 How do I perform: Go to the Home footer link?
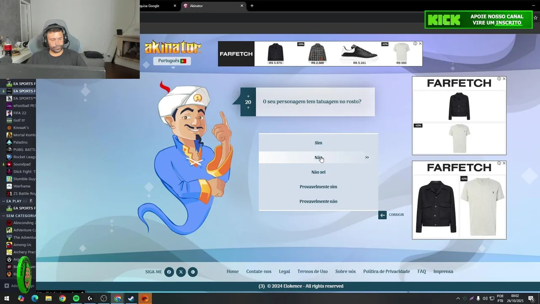(232, 271)
